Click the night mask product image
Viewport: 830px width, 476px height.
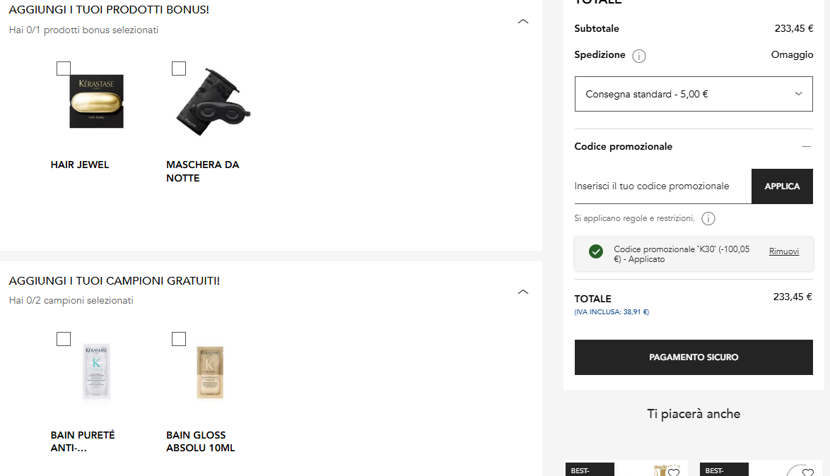click(x=214, y=102)
